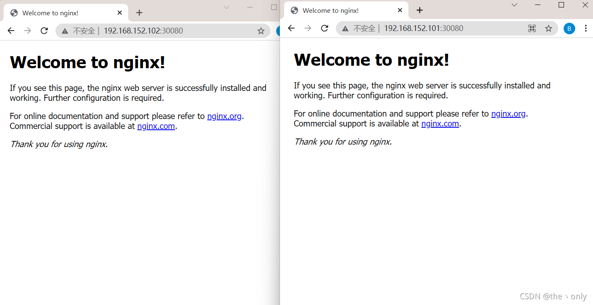The width and height of the screenshot is (593, 305).
Task: Open new tab in right browser window
Action: pyautogui.click(x=419, y=10)
